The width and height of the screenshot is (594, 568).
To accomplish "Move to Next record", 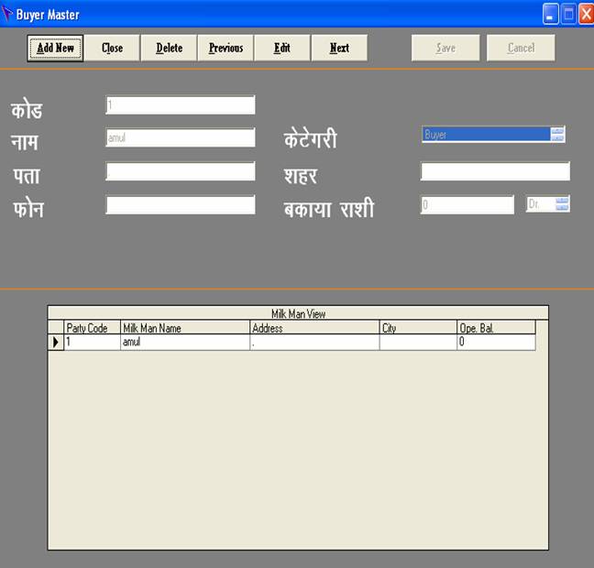I will (339, 49).
